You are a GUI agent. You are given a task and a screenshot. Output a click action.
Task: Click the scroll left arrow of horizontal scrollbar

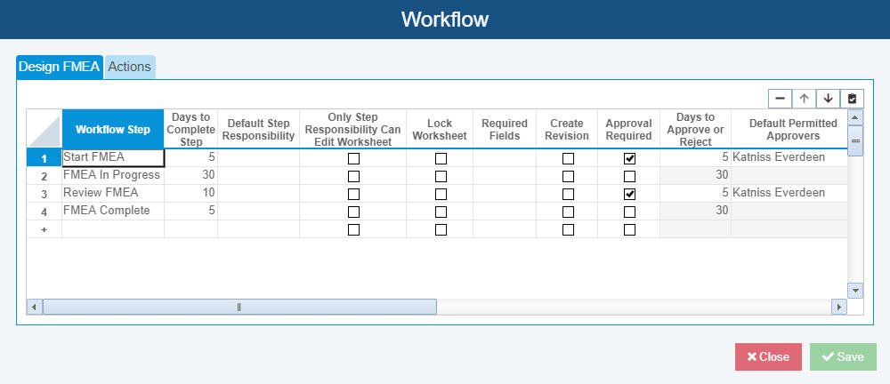pos(34,307)
